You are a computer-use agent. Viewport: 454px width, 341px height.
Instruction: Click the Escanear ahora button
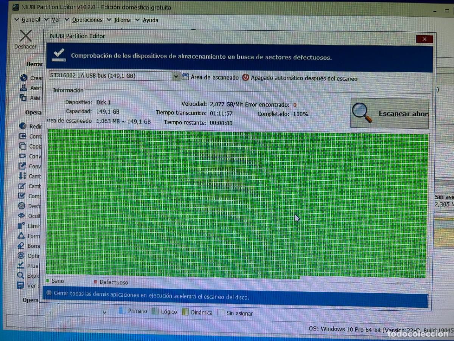point(390,113)
